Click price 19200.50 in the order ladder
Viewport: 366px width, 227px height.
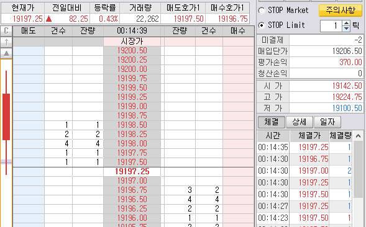[132, 51]
